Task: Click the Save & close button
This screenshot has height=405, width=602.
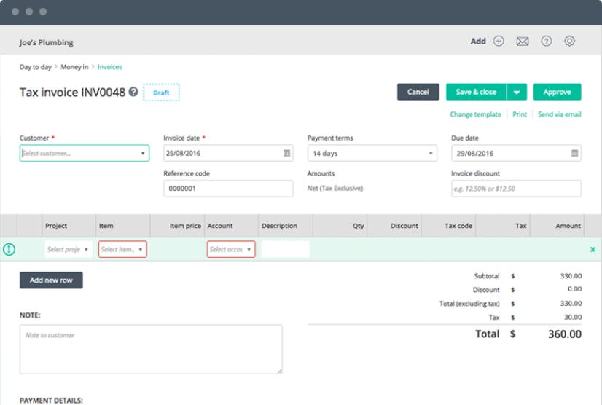Action: [x=476, y=92]
